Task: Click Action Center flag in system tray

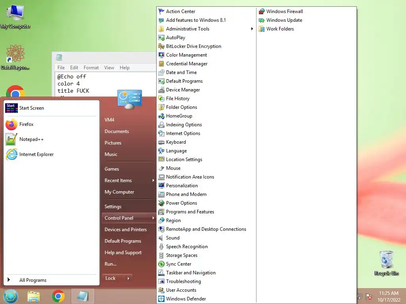Action: coord(369,296)
